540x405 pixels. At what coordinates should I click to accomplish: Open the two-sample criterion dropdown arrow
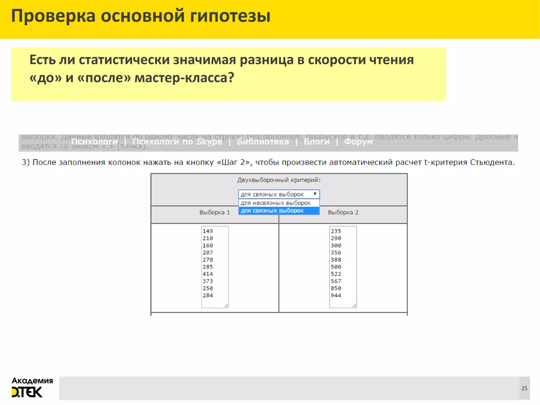(x=315, y=194)
